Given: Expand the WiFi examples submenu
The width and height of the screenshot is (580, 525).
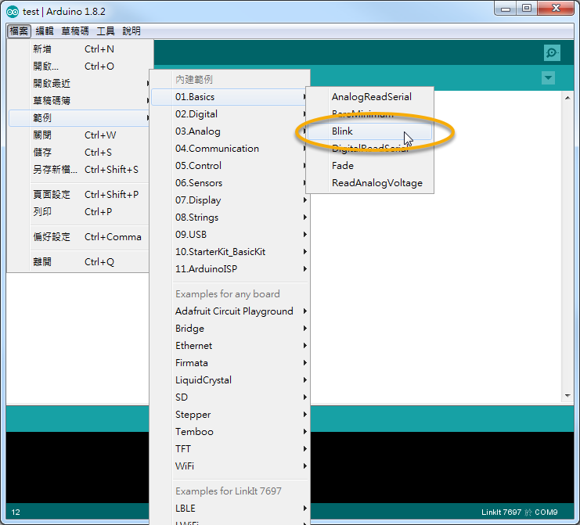Looking at the screenshot, I should tap(230, 466).
